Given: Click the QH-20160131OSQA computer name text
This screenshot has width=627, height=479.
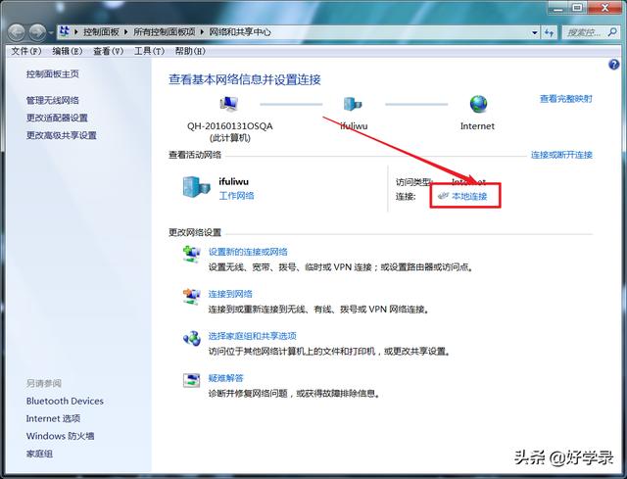Looking at the screenshot, I should [x=230, y=126].
